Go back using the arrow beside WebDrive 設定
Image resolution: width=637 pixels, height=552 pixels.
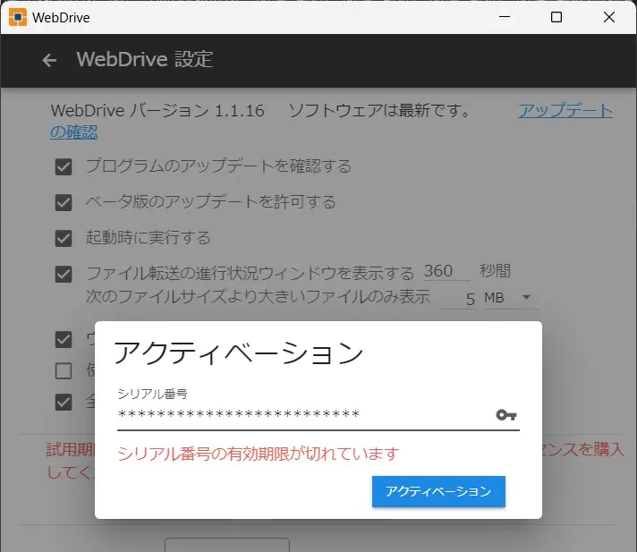pos(49,60)
